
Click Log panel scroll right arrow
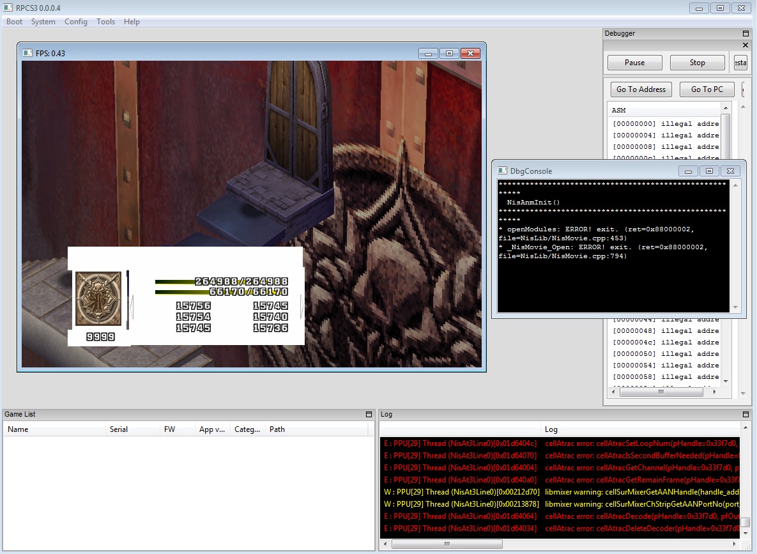[x=735, y=544]
